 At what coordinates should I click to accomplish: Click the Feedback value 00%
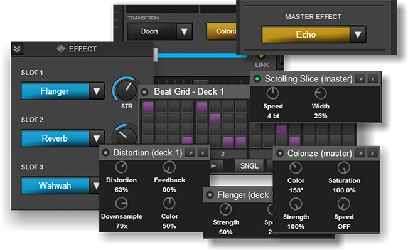[x=169, y=190]
